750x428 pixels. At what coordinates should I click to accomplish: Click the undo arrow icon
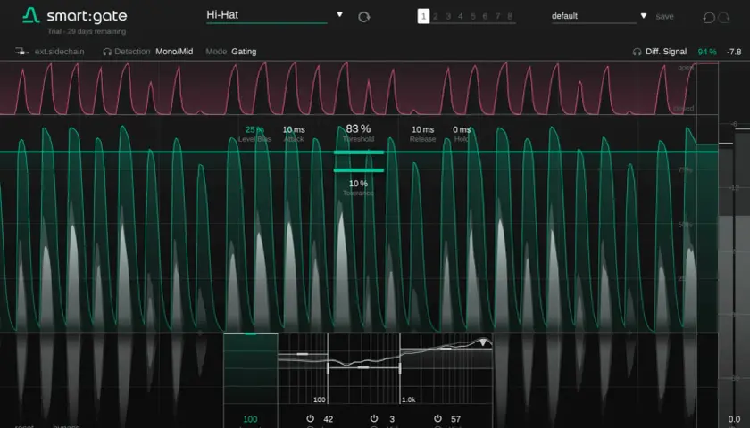(x=709, y=17)
